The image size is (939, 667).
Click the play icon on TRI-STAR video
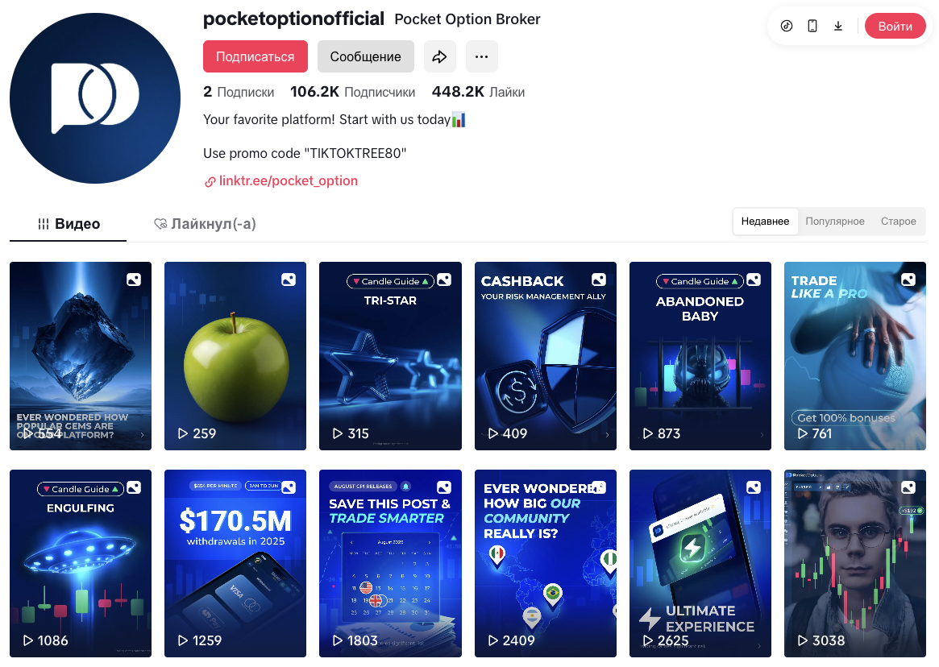pyautogui.click(x=338, y=433)
